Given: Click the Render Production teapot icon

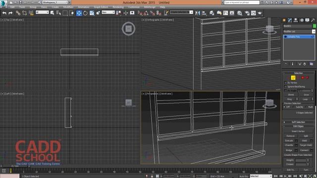Looking at the screenshot, I should 260,13.
